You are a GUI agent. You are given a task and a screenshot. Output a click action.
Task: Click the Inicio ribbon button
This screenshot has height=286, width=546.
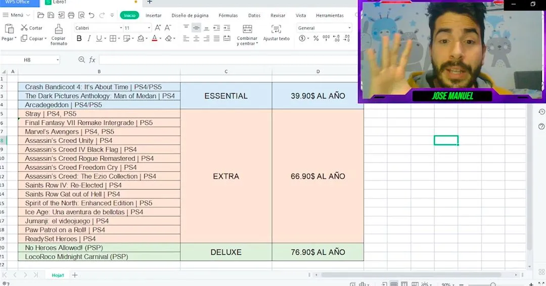click(x=129, y=15)
